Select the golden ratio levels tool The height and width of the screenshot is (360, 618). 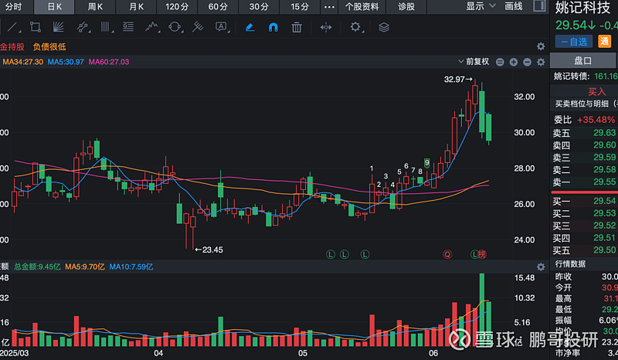coord(128,27)
